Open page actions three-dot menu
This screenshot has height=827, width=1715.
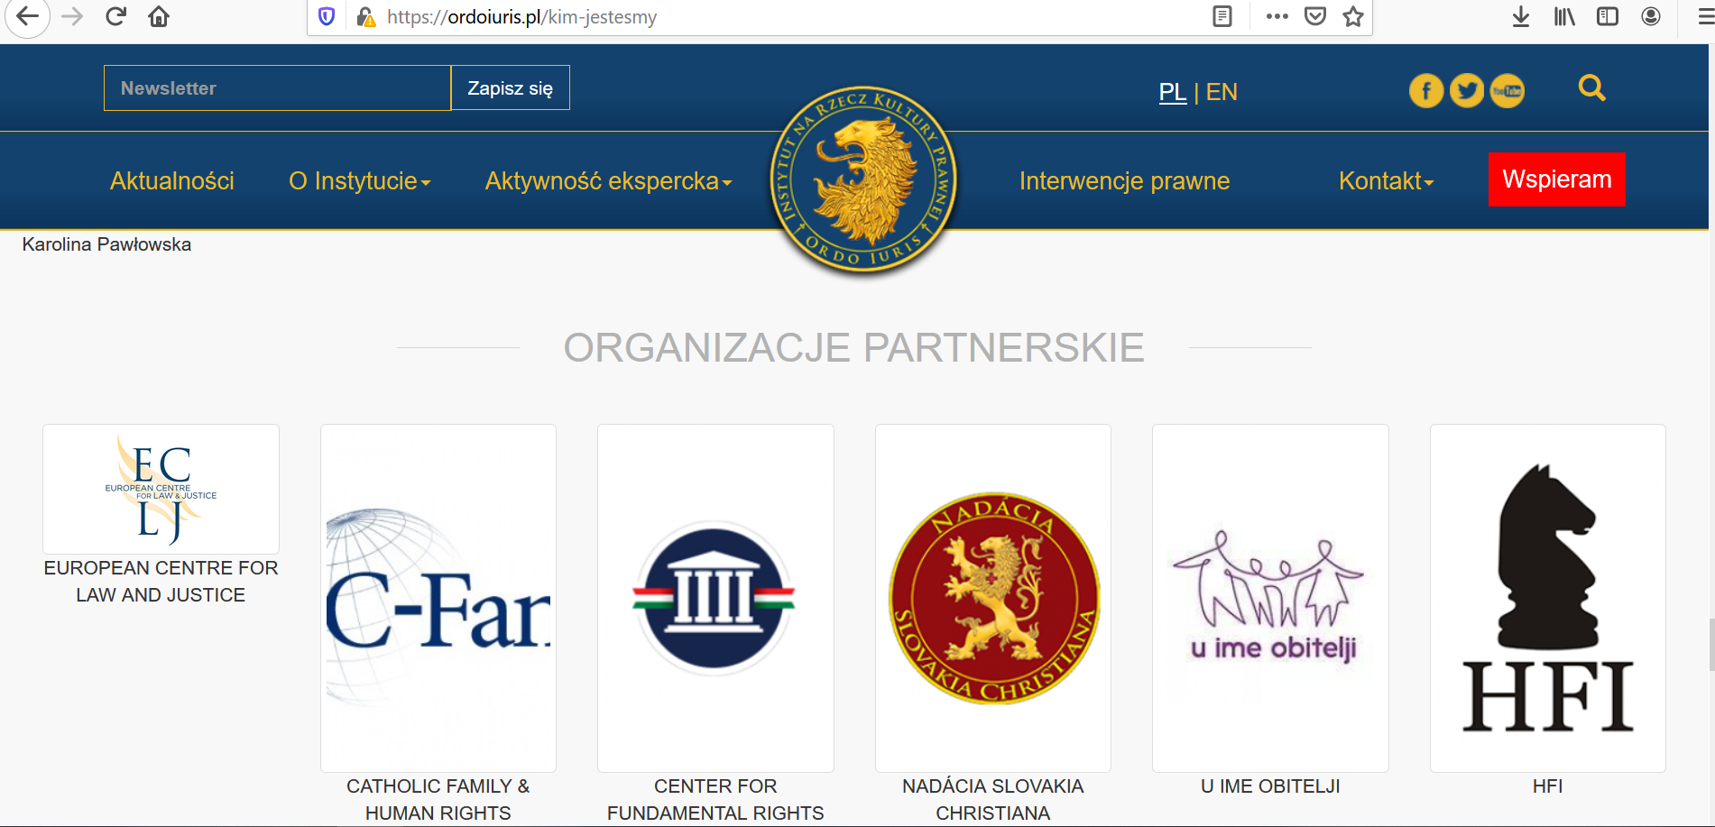[1277, 17]
